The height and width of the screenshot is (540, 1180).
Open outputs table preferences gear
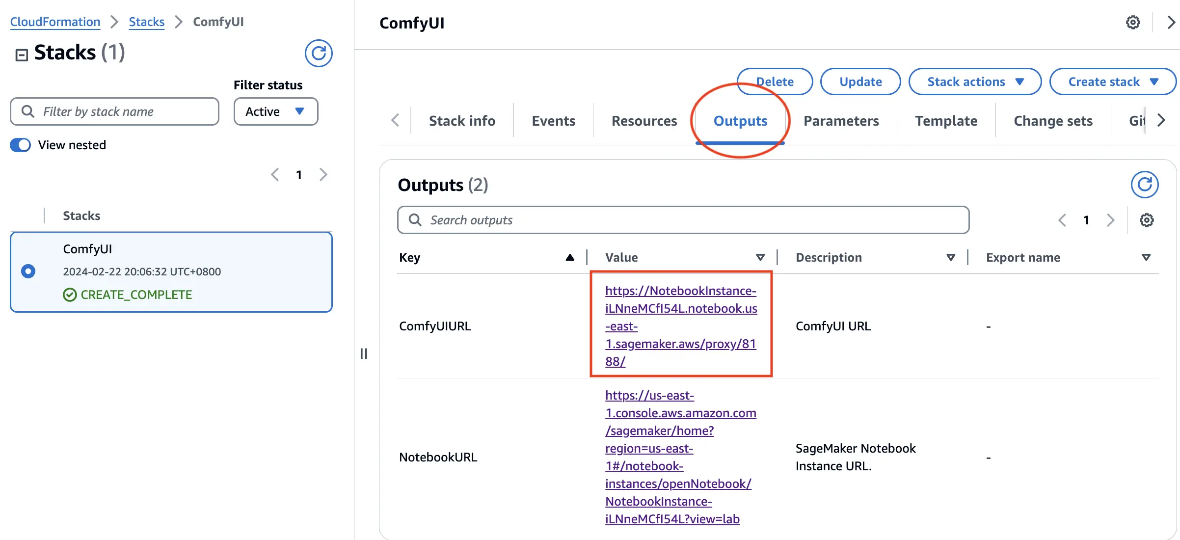(1146, 220)
